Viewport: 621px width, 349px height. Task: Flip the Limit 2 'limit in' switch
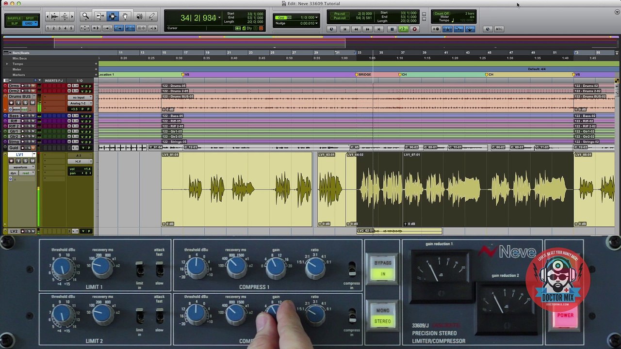(140, 316)
